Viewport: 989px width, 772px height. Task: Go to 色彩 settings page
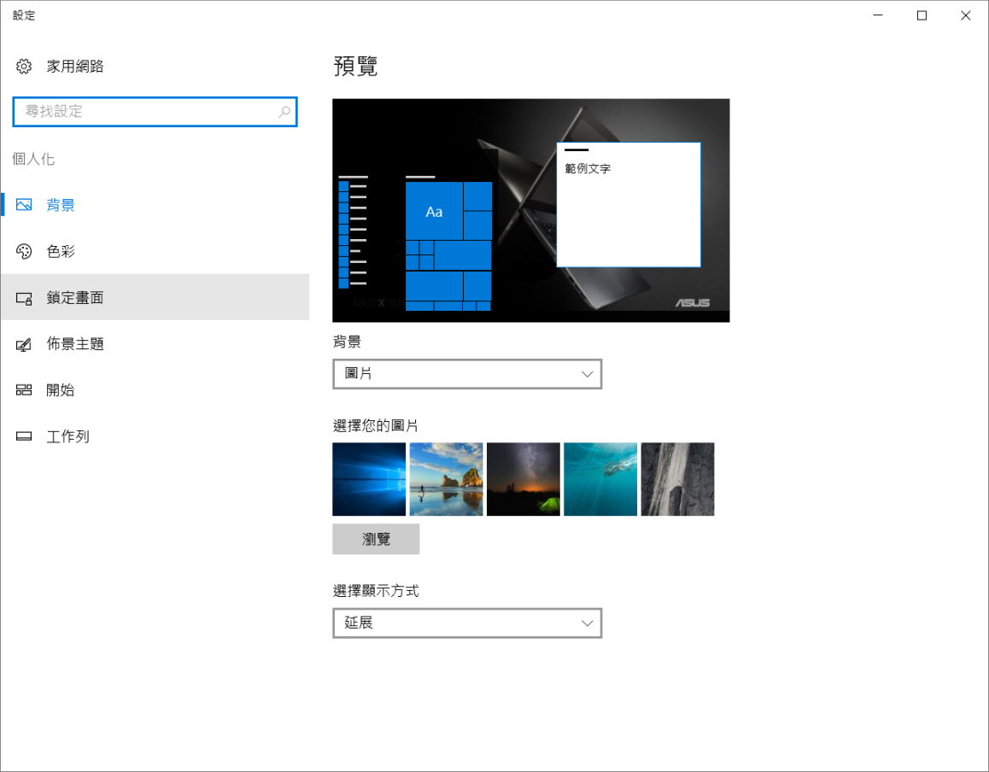pyautogui.click(x=61, y=251)
